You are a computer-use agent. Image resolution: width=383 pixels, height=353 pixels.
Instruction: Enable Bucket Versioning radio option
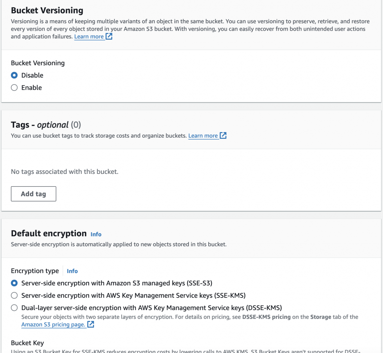(14, 88)
